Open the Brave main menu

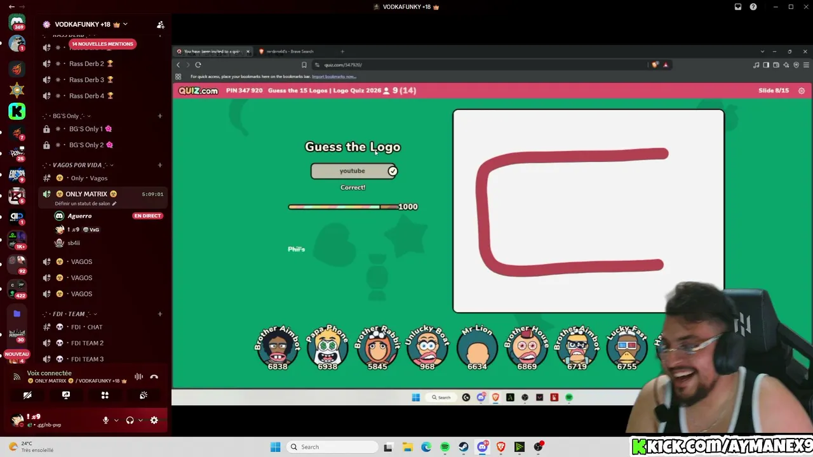click(807, 65)
